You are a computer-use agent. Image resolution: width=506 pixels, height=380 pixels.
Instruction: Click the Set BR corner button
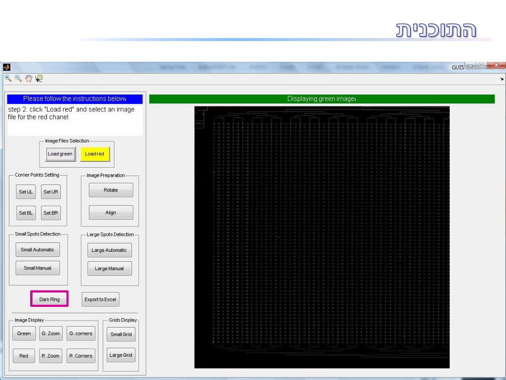[51, 213]
